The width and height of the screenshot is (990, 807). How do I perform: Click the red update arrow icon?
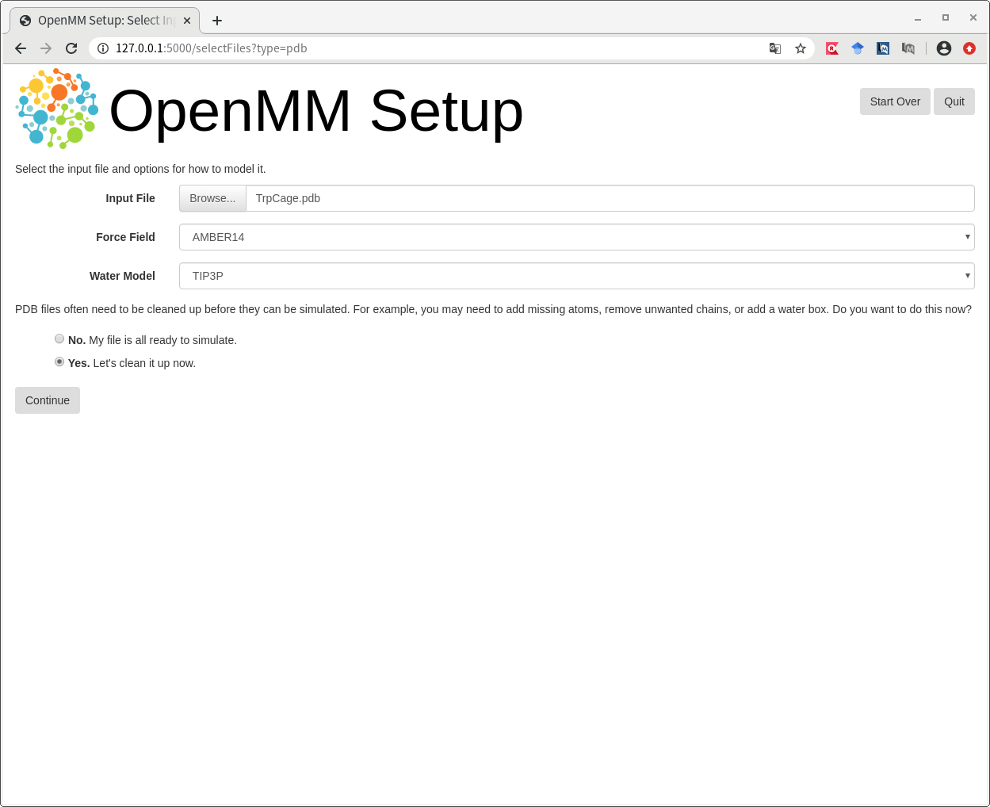969,48
